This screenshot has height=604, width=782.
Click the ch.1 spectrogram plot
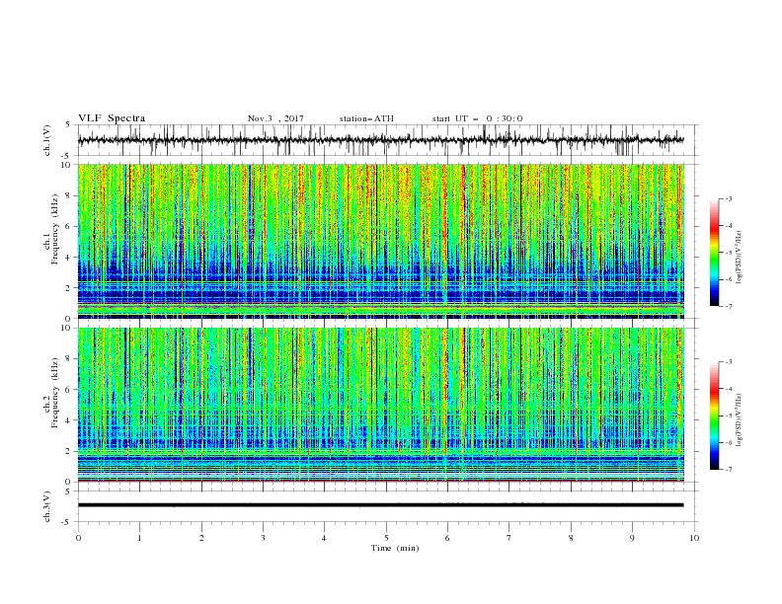pos(381,241)
